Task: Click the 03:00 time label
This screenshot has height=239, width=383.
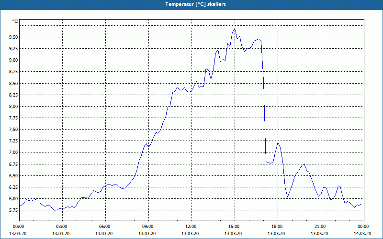Action: pos(61,227)
